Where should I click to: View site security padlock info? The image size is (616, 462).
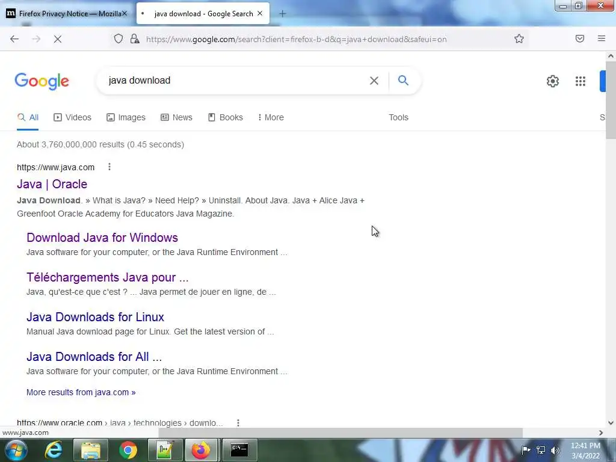tap(135, 39)
